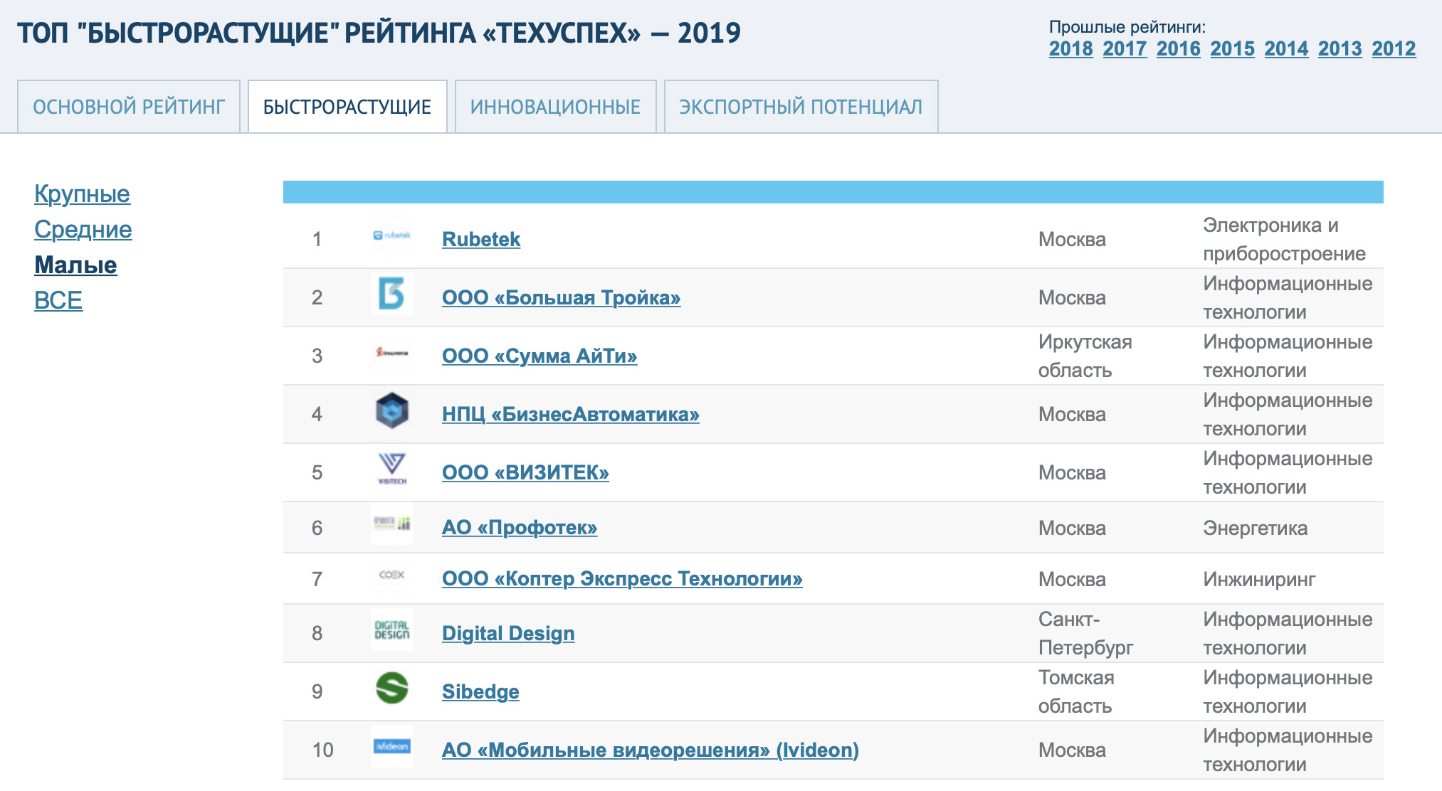
Task: Click the БизнесАвтоматика hexagon logo
Action: pyautogui.click(x=392, y=410)
